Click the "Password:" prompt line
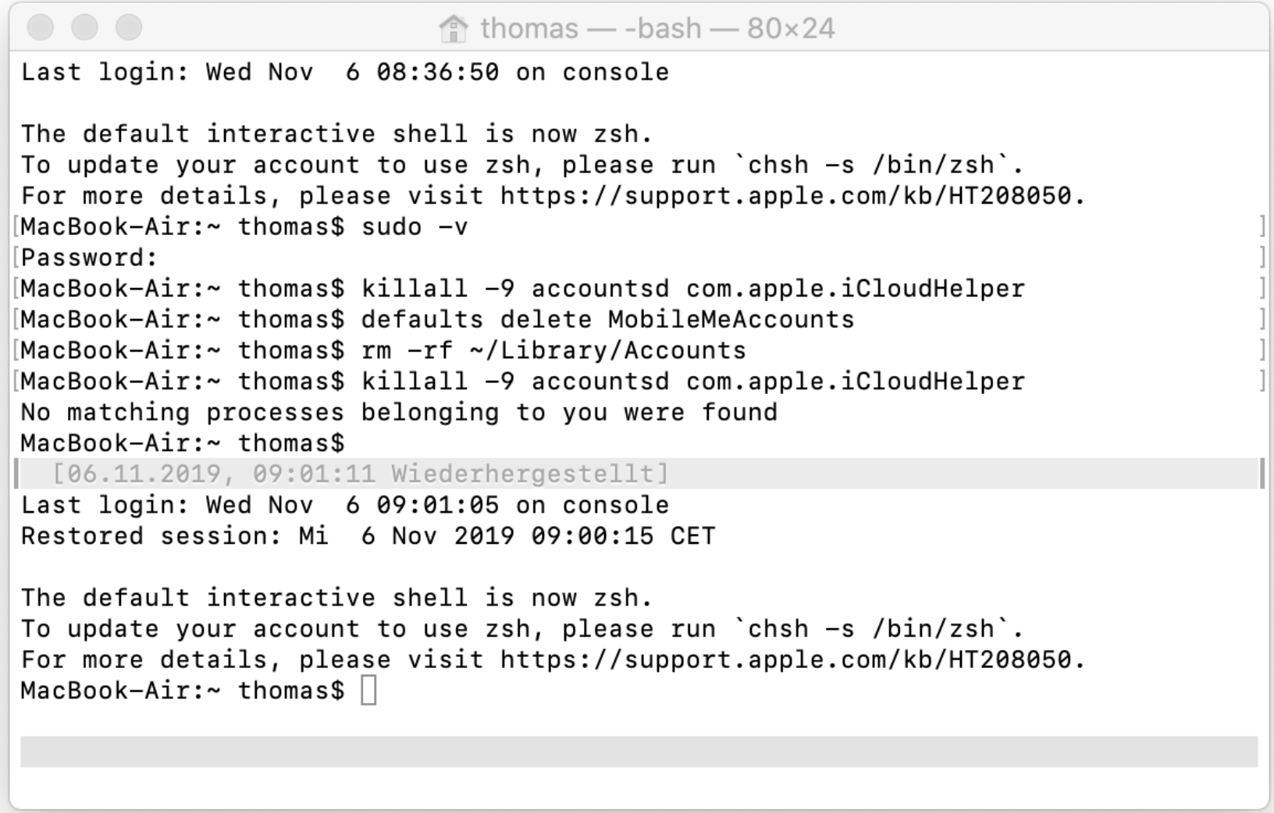Screen dimensions: 1274x813 tap(89, 257)
